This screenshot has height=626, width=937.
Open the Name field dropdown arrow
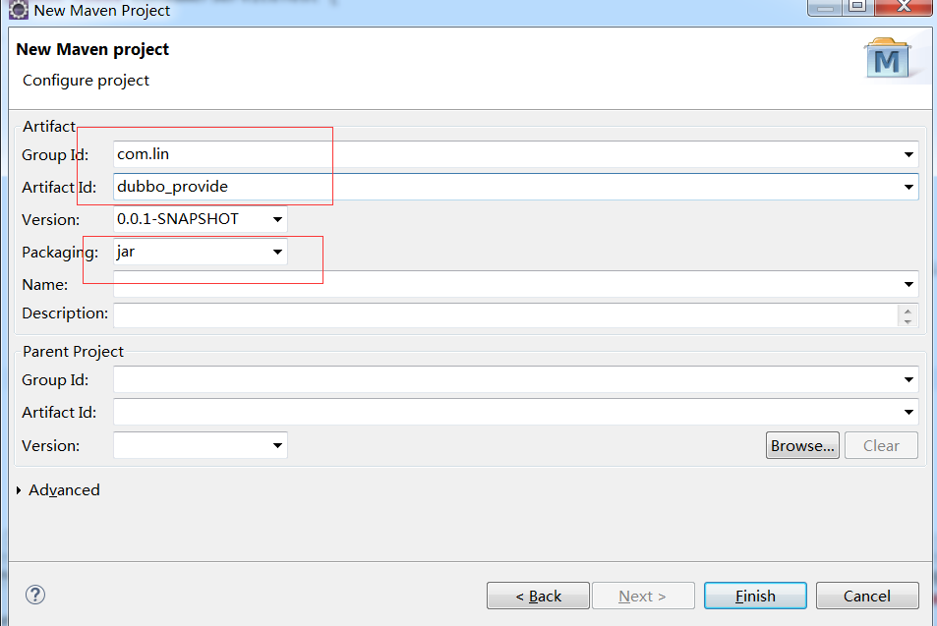(x=908, y=284)
